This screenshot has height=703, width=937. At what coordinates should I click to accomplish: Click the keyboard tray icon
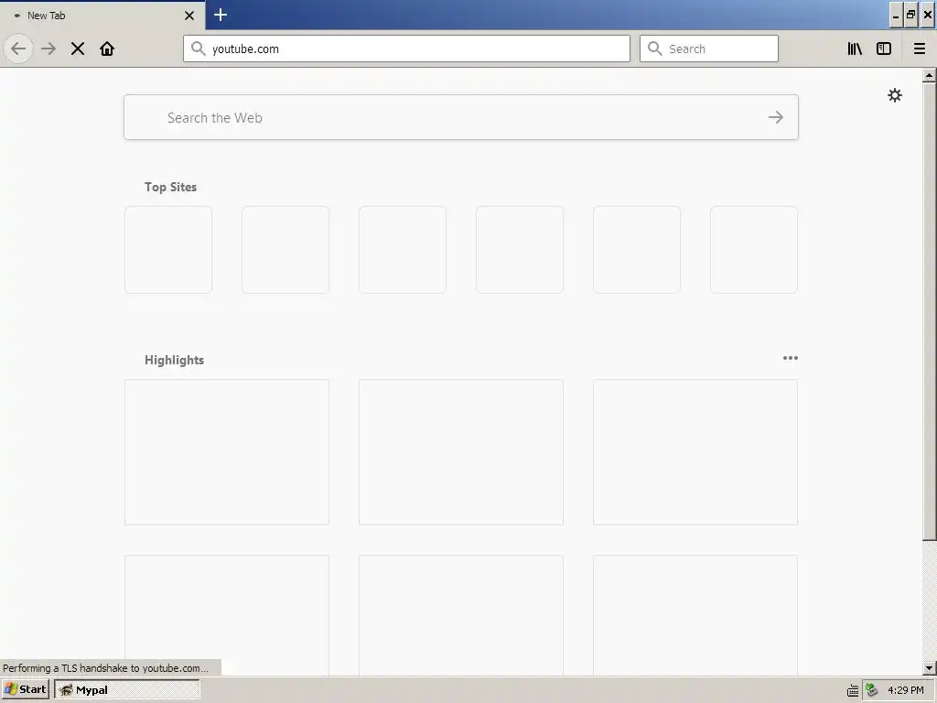(x=853, y=690)
